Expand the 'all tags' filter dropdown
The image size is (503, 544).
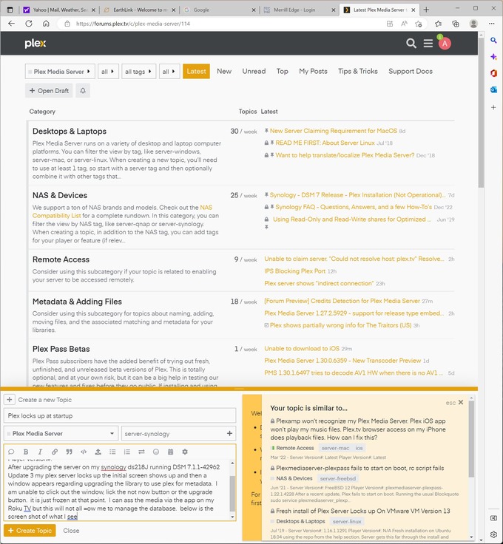[138, 72]
